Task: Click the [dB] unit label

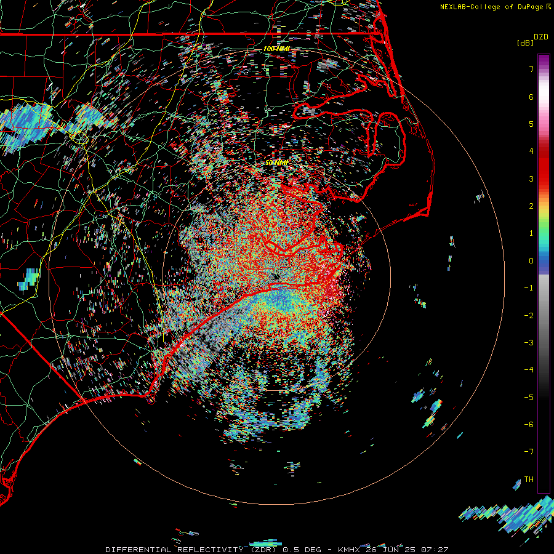Action: 526,42
